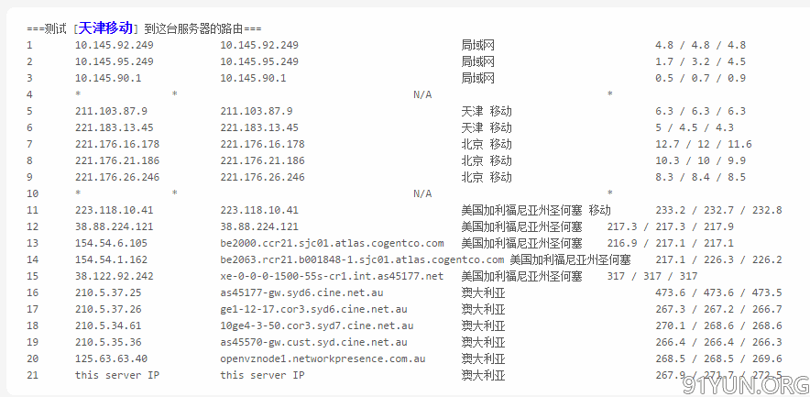
Task: Click the 天津移动 header link
Action: tap(105, 28)
